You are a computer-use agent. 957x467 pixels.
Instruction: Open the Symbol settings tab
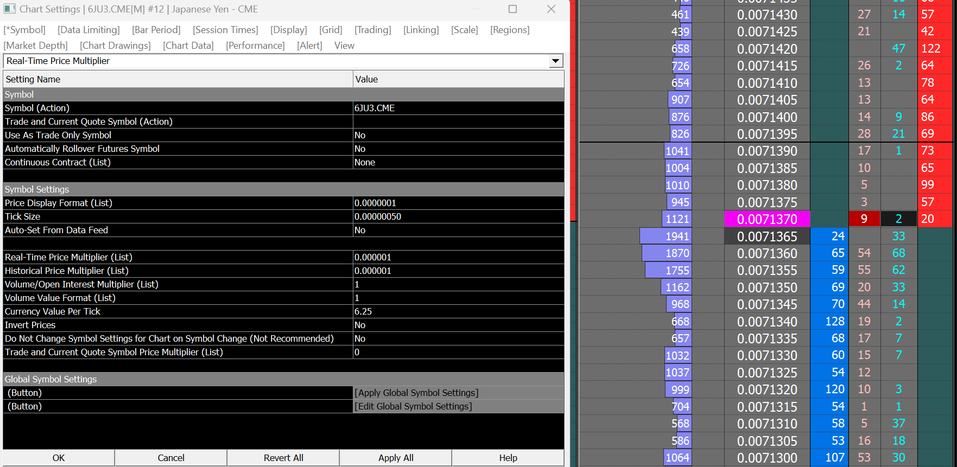click(x=24, y=30)
